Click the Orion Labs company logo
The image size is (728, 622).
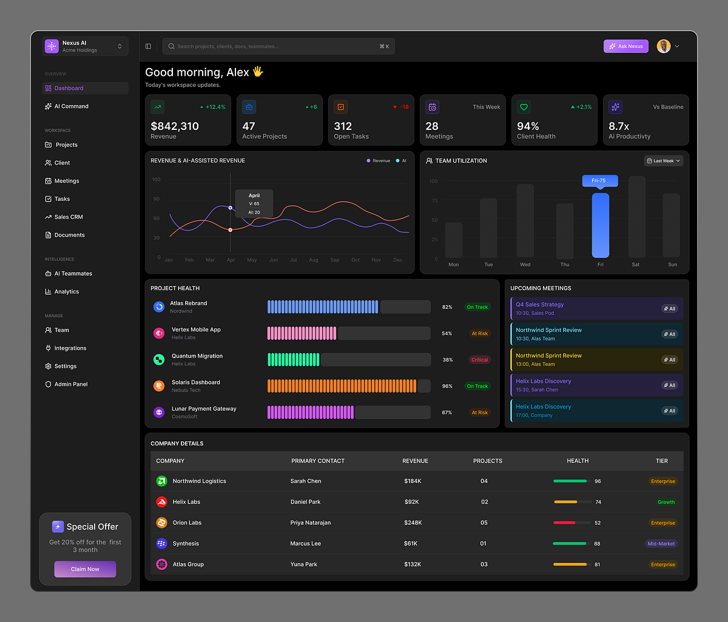coord(161,522)
